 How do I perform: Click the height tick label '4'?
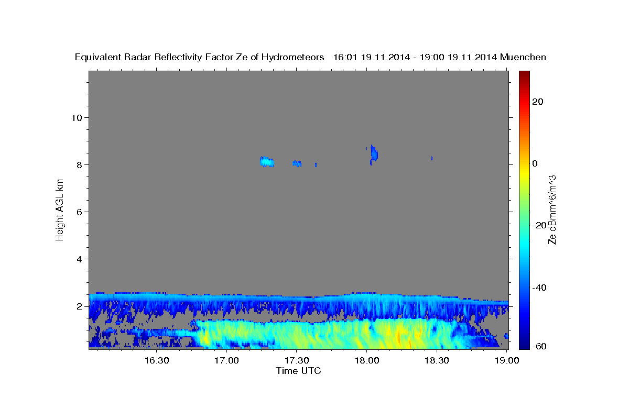[x=79, y=259]
